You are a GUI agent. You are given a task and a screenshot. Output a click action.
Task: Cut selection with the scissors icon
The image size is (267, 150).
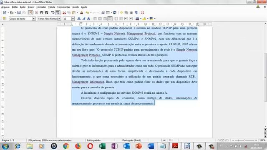click(x=64, y=12)
